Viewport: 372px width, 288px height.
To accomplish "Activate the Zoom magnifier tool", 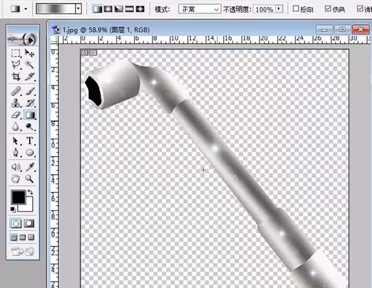I will [30, 178].
